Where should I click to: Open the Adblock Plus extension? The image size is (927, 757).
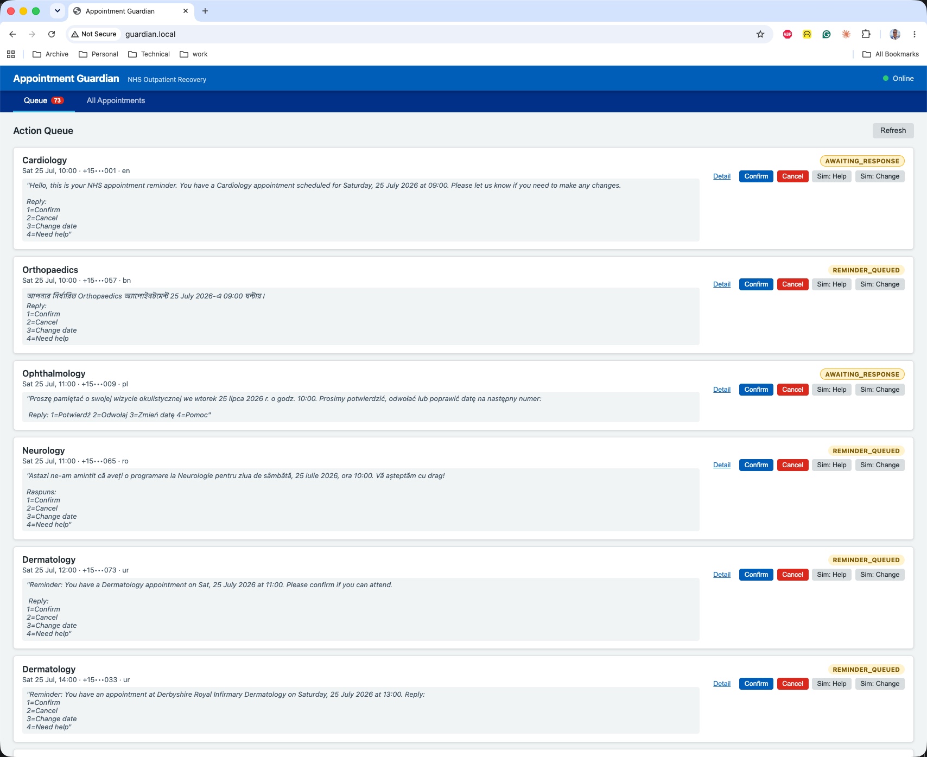coord(788,34)
